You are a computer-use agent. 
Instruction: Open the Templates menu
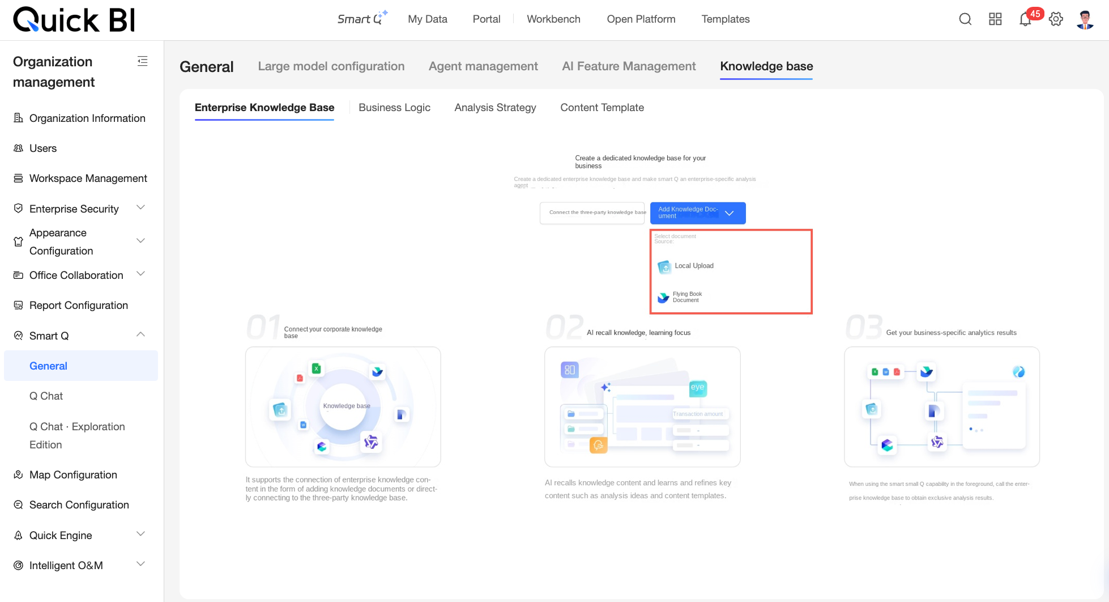coord(726,19)
